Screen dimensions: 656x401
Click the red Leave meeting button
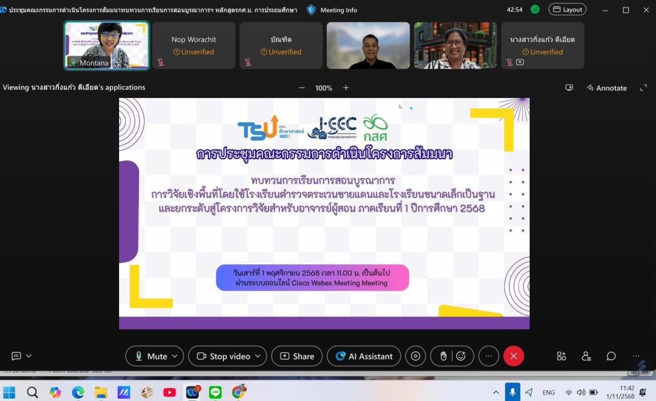[513, 356]
